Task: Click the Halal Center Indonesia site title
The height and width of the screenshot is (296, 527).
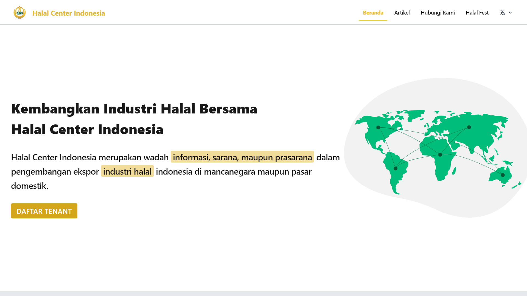Action: (x=69, y=13)
